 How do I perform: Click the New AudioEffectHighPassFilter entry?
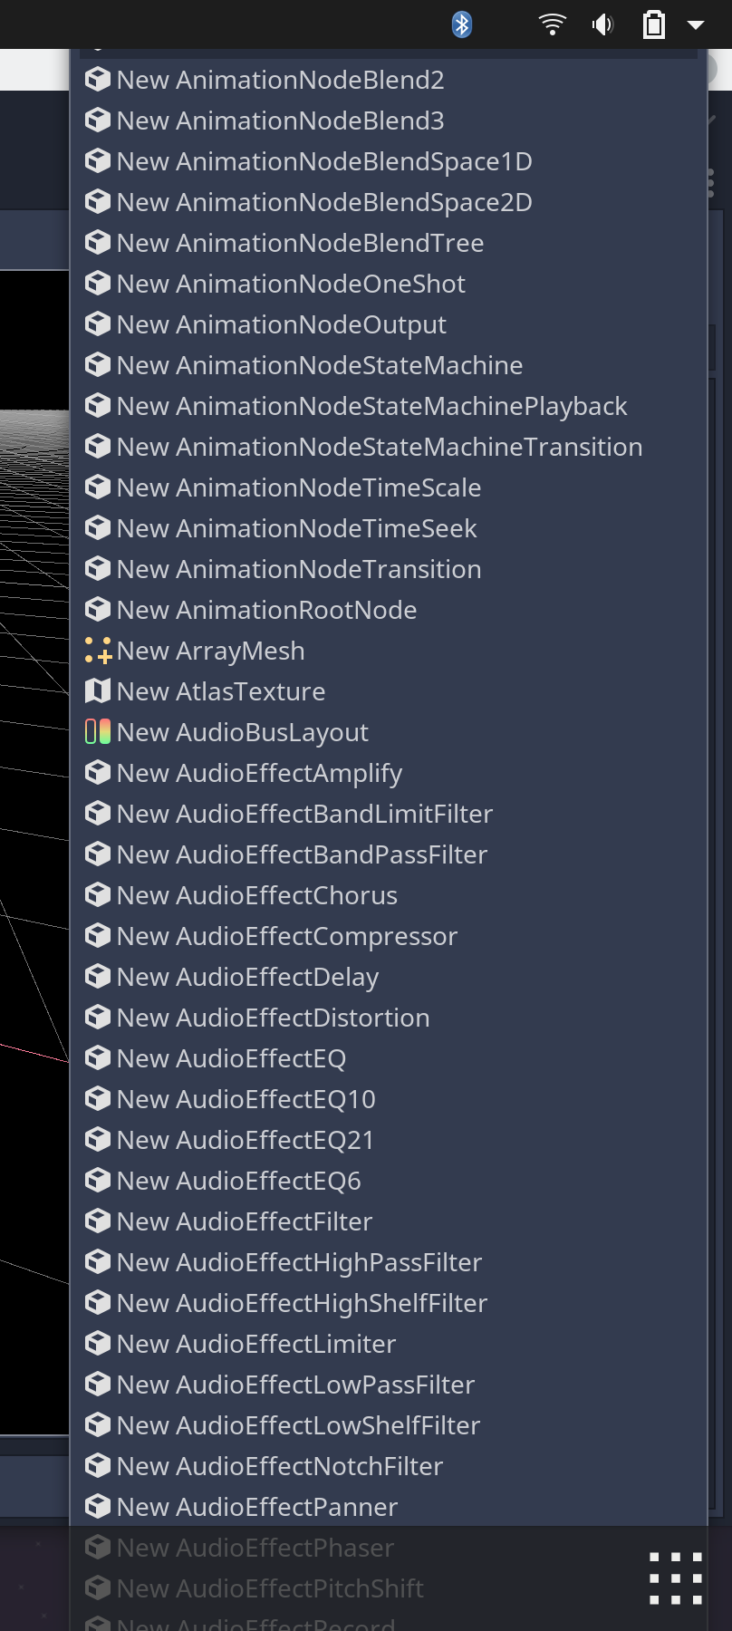point(299,1261)
